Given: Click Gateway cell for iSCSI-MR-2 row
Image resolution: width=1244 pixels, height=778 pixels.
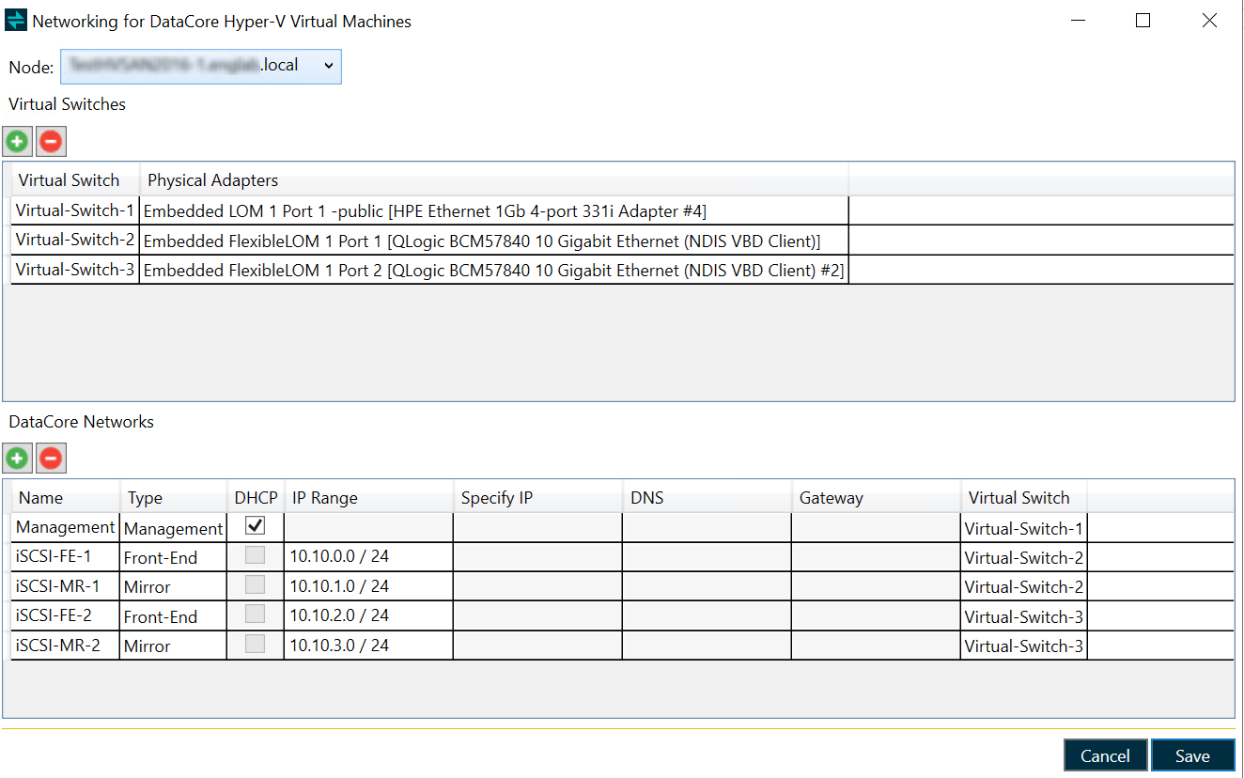Looking at the screenshot, I should coord(876,645).
